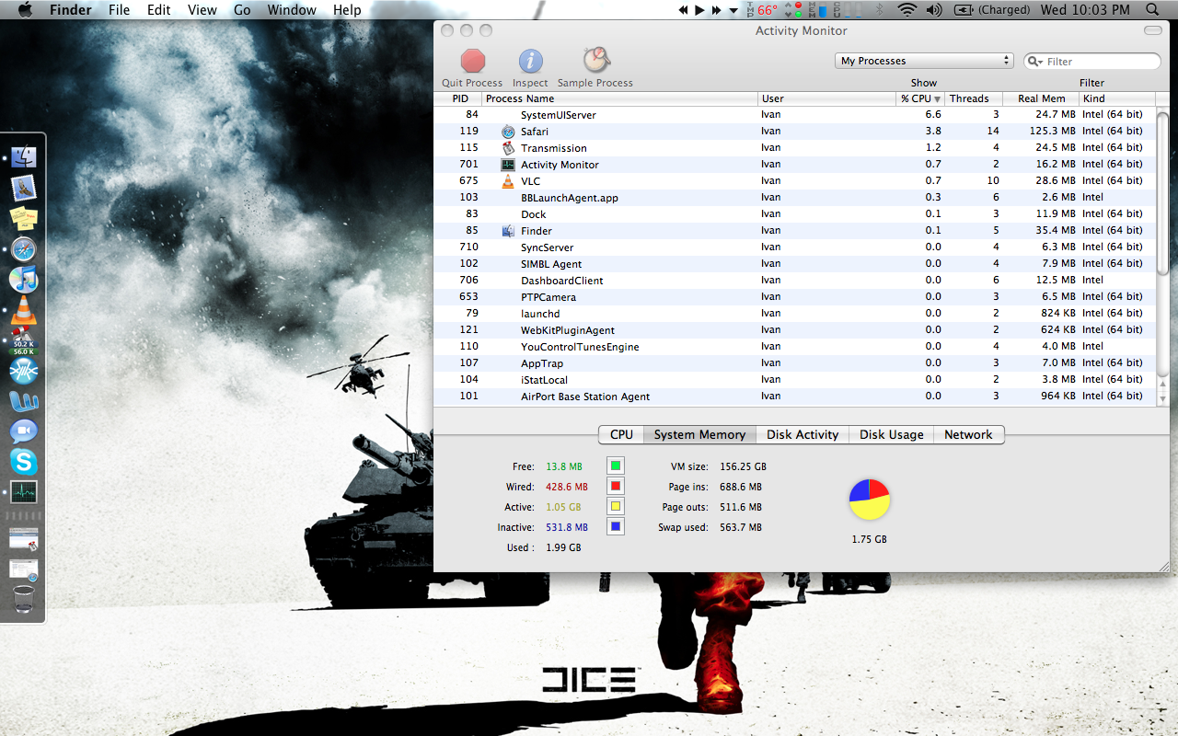Open VLC cone icon in the Dock
This screenshot has height=736, width=1178.
[x=24, y=310]
